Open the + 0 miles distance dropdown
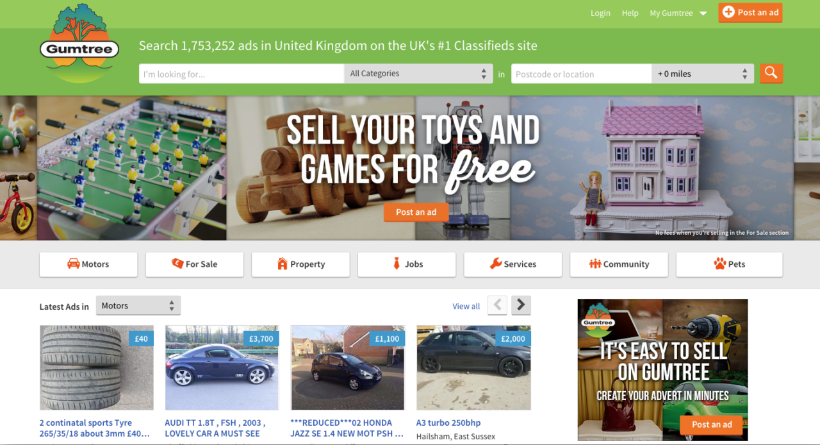820x445 pixels. (703, 74)
